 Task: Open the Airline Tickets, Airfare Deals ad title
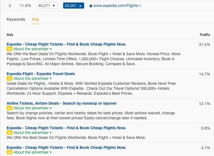click(x=61, y=103)
